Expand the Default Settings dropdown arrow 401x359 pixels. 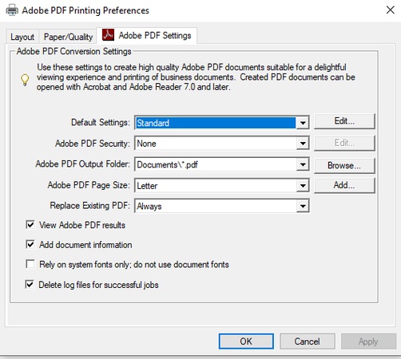click(303, 123)
